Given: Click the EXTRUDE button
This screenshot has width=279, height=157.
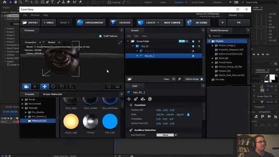Looking at the screenshot, I should (121, 23).
